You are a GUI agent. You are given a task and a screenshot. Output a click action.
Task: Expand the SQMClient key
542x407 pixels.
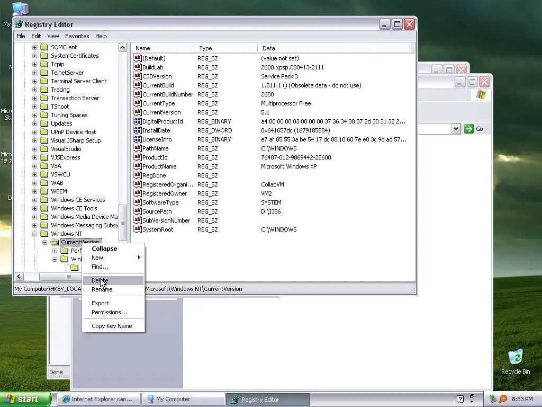click(34, 47)
